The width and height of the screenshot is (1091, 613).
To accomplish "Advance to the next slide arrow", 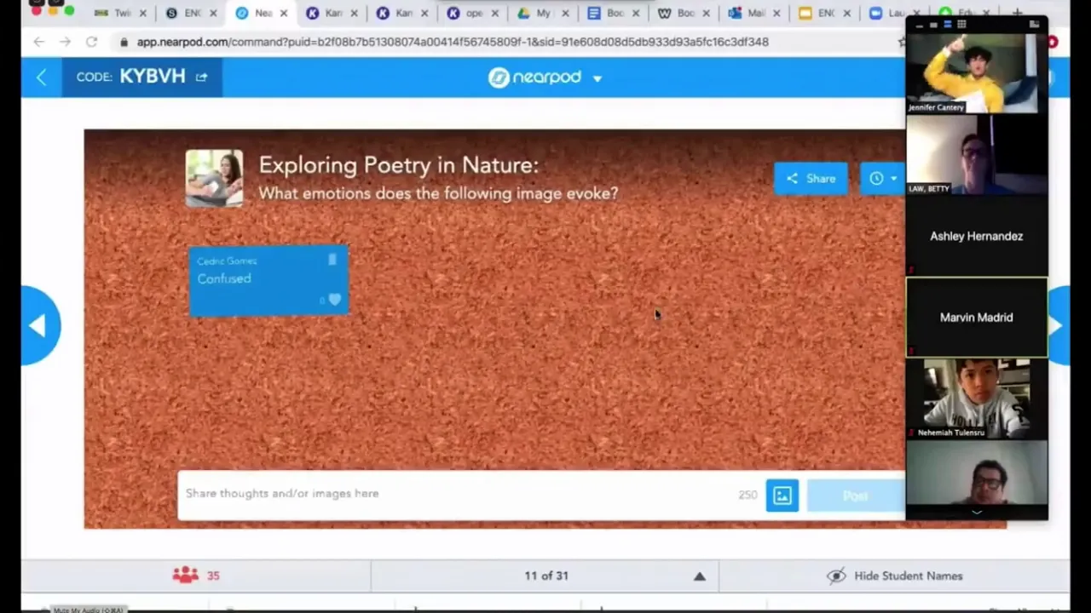I will [x=1057, y=325].
